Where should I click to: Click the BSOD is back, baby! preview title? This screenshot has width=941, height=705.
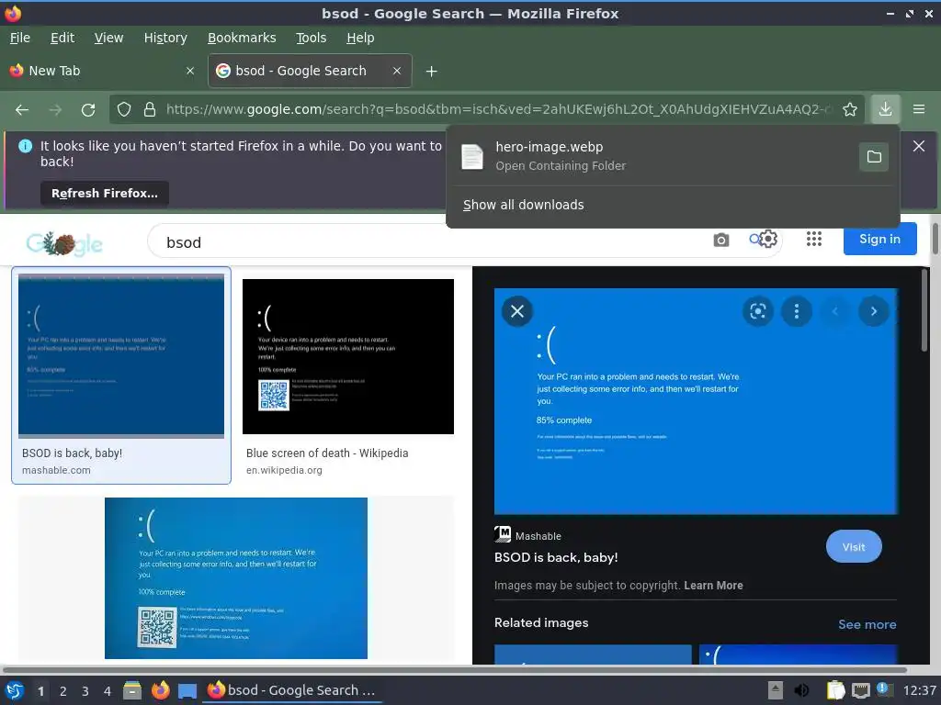pos(556,557)
